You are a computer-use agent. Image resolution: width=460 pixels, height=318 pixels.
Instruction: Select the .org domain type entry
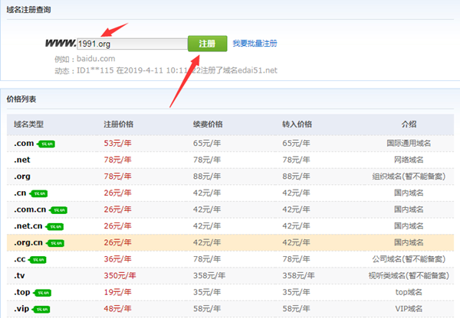click(21, 176)
